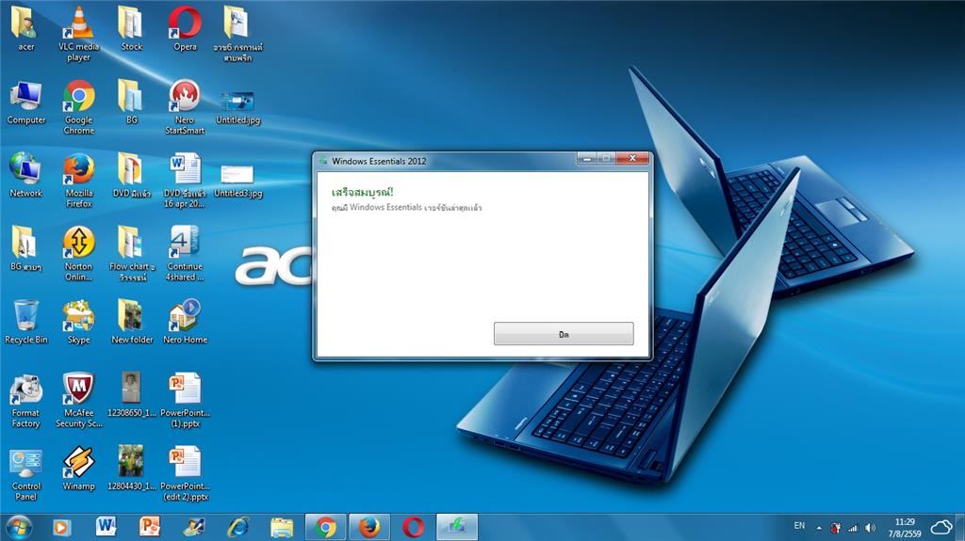Select the Skype desktop shortcut
Screen dimensions: 965x541
(79, 322)
